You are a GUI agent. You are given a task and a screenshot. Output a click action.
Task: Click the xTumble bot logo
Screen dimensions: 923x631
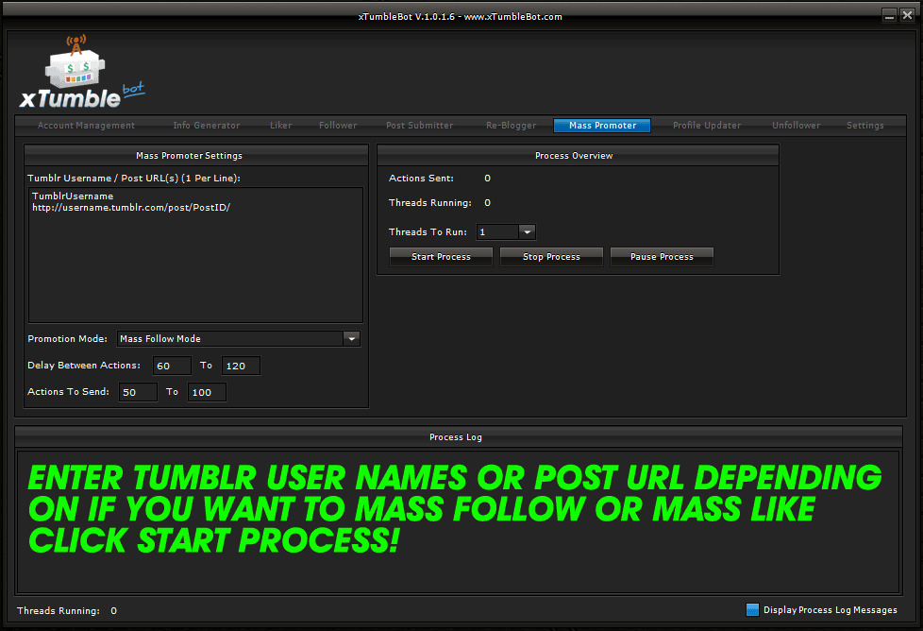click(x=82, y=73)
